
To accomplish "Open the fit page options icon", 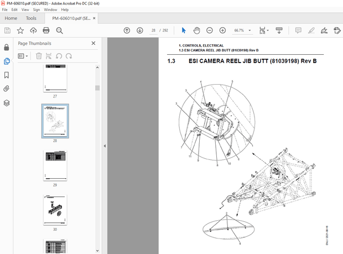I will click(x=263, y=30).
